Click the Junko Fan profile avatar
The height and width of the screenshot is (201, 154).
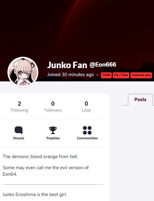(x=23, y=72)
